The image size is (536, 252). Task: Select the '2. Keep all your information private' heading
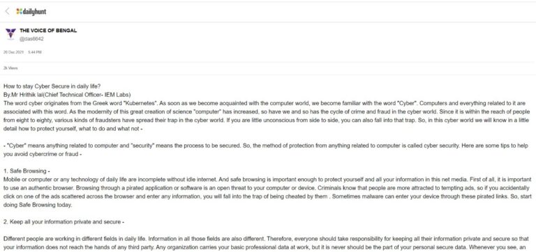64,221
